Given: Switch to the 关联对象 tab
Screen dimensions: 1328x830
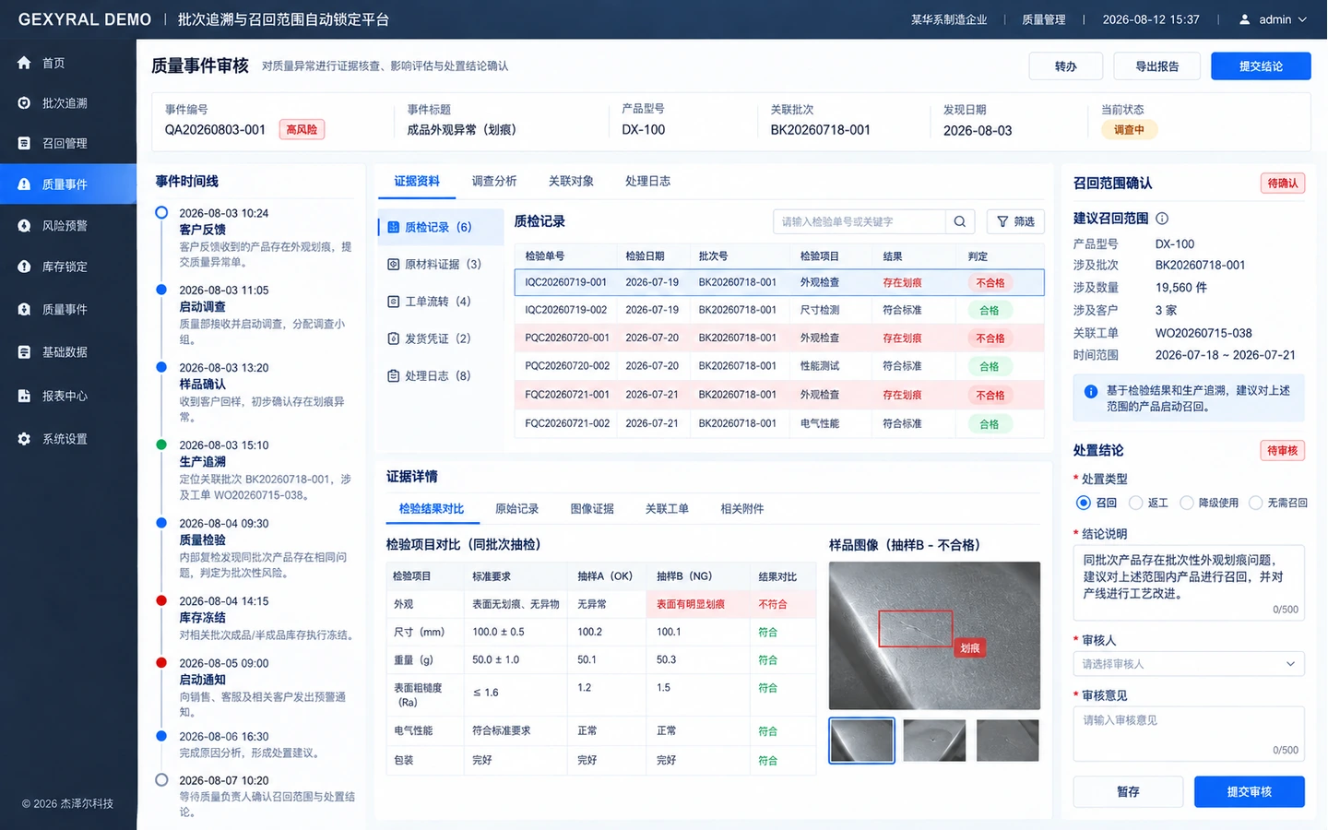Looking at the screenshot, I should click(x=571, y=181).
